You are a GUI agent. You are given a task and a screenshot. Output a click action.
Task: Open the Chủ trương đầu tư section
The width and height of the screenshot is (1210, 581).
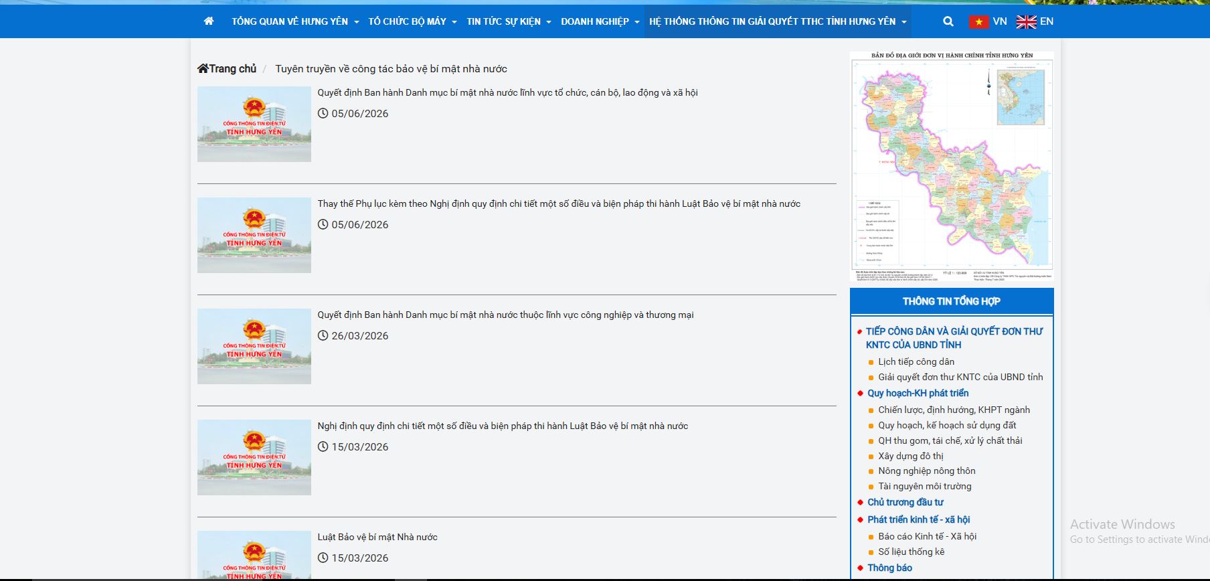tap(905, 502)
